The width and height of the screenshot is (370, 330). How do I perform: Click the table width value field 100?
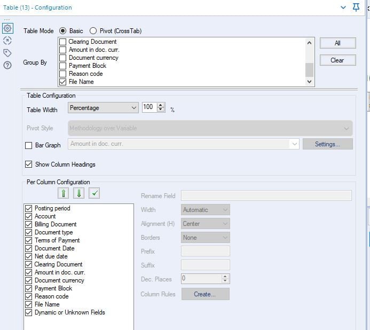[149, 107]
